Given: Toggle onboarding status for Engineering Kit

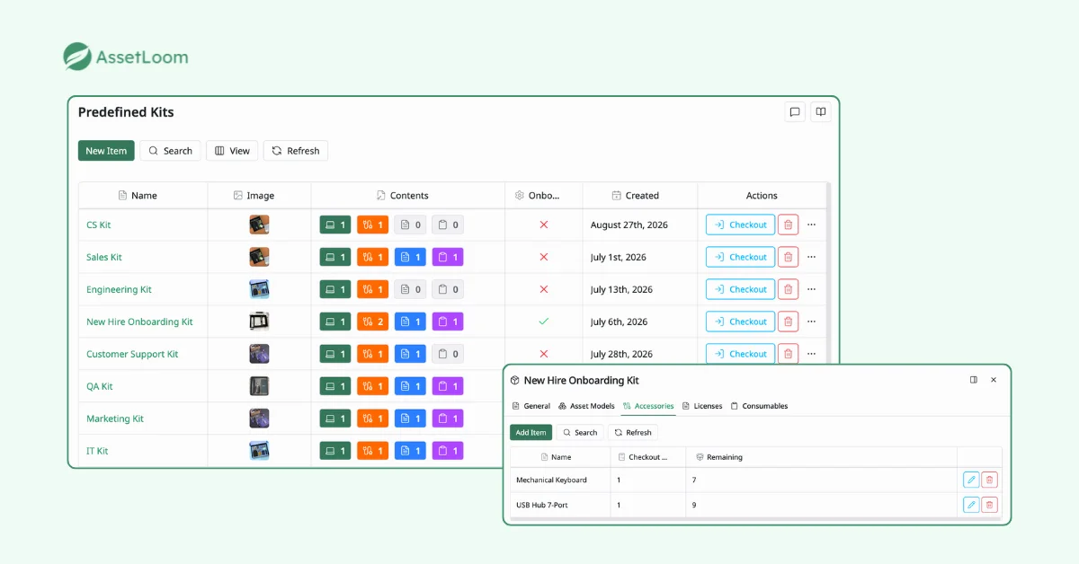Looking at the screenshot, I should [544, 289].
